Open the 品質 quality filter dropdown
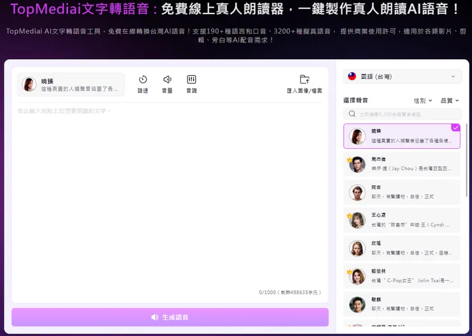This screenshot has height=336, width=472. click(450, 101)
